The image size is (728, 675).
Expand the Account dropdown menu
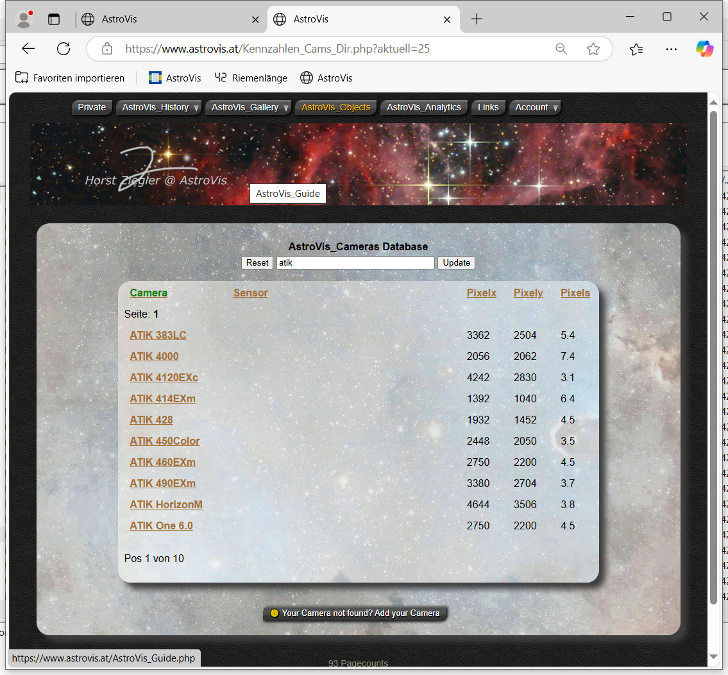pyautogui.click(x=535, y=107)
